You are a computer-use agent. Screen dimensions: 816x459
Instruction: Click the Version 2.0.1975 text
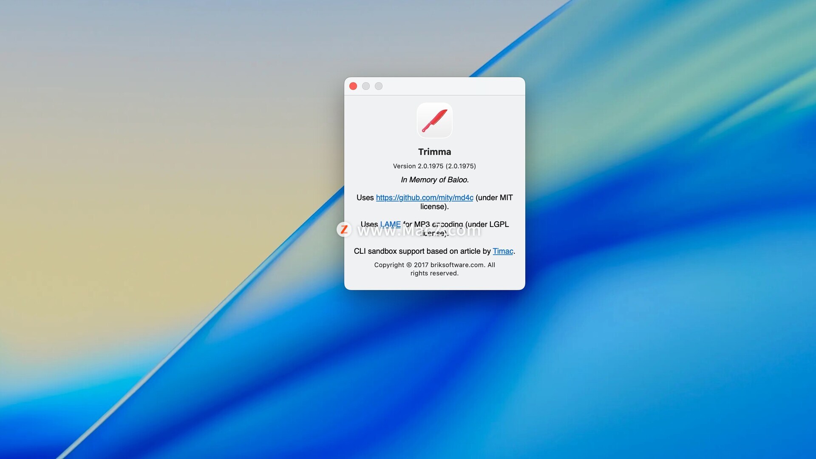pyautogui.click(x=434, y=166)
